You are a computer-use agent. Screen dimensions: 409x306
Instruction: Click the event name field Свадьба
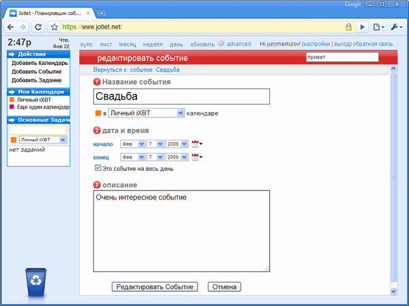point(181,96)
